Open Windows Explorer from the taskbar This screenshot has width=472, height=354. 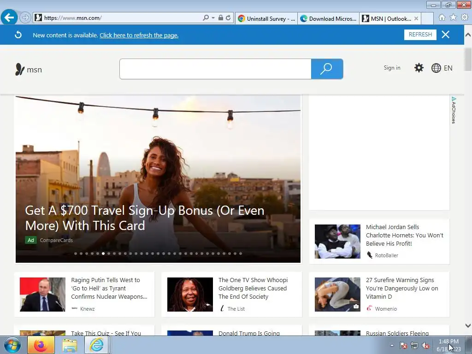pos(70,345)
